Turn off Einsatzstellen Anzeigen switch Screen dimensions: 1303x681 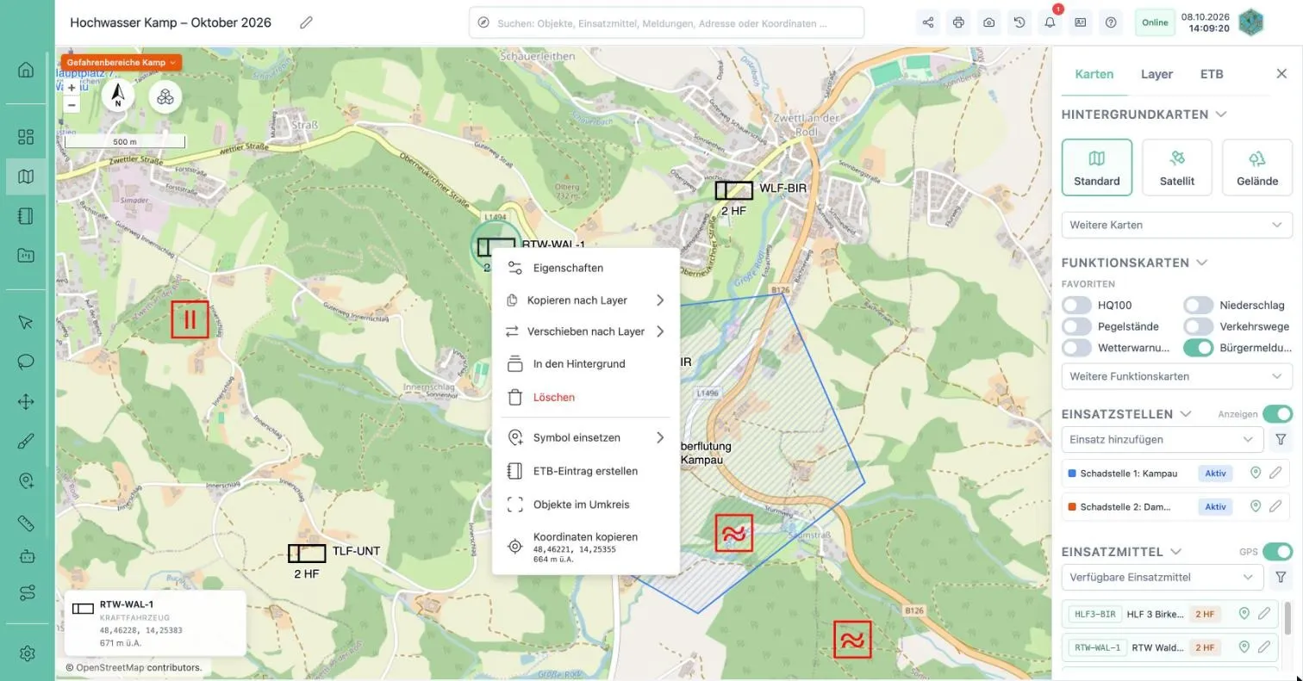(1277, 413)
